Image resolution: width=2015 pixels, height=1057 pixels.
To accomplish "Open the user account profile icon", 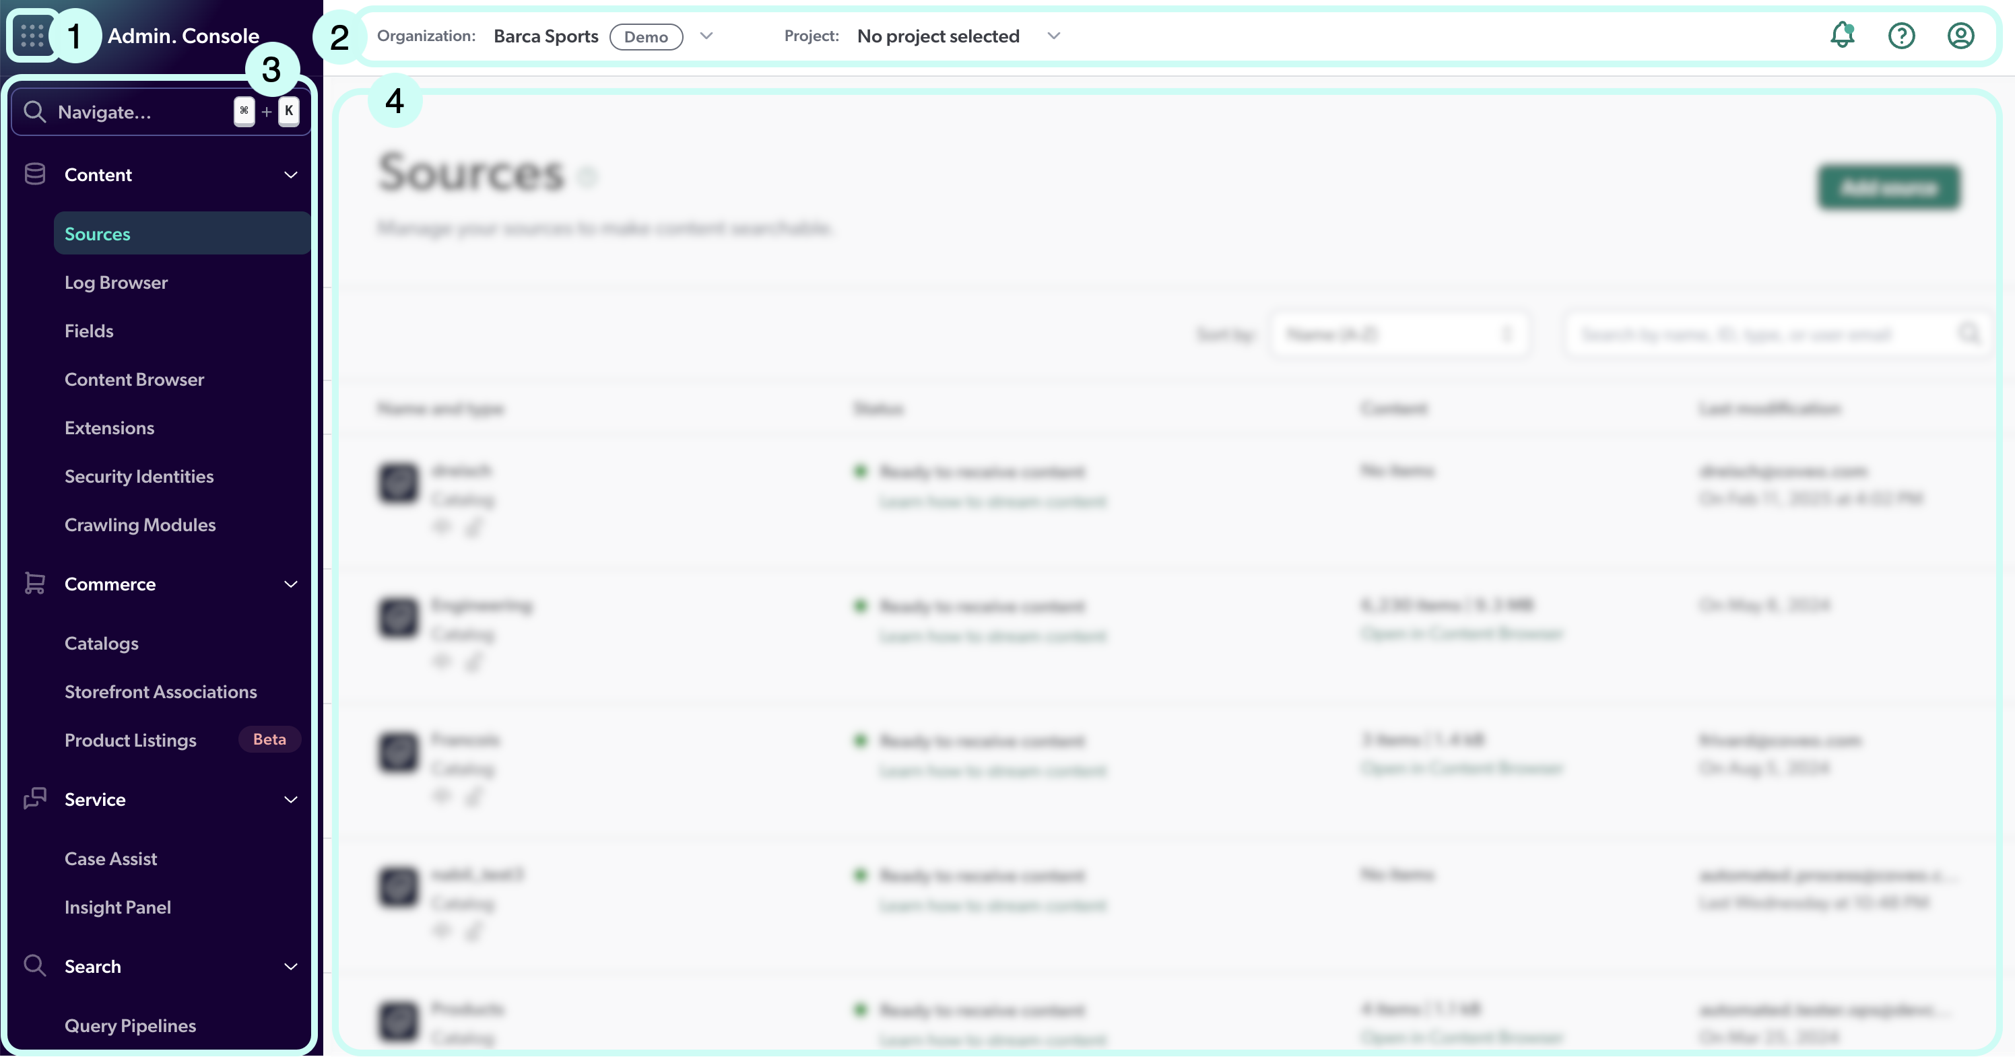I will click(x=1960, y=35).
